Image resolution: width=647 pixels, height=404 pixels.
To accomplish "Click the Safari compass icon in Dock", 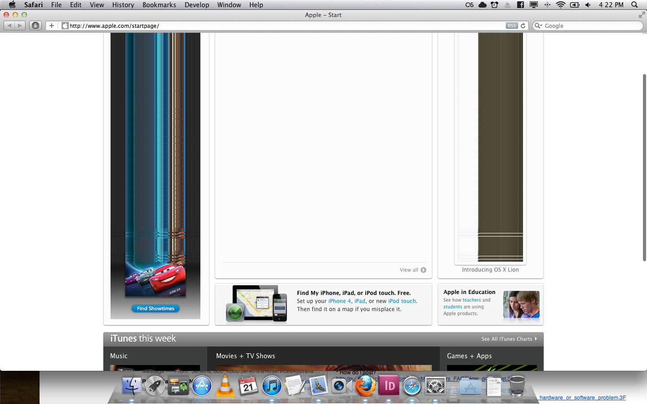I will [412, 386].
